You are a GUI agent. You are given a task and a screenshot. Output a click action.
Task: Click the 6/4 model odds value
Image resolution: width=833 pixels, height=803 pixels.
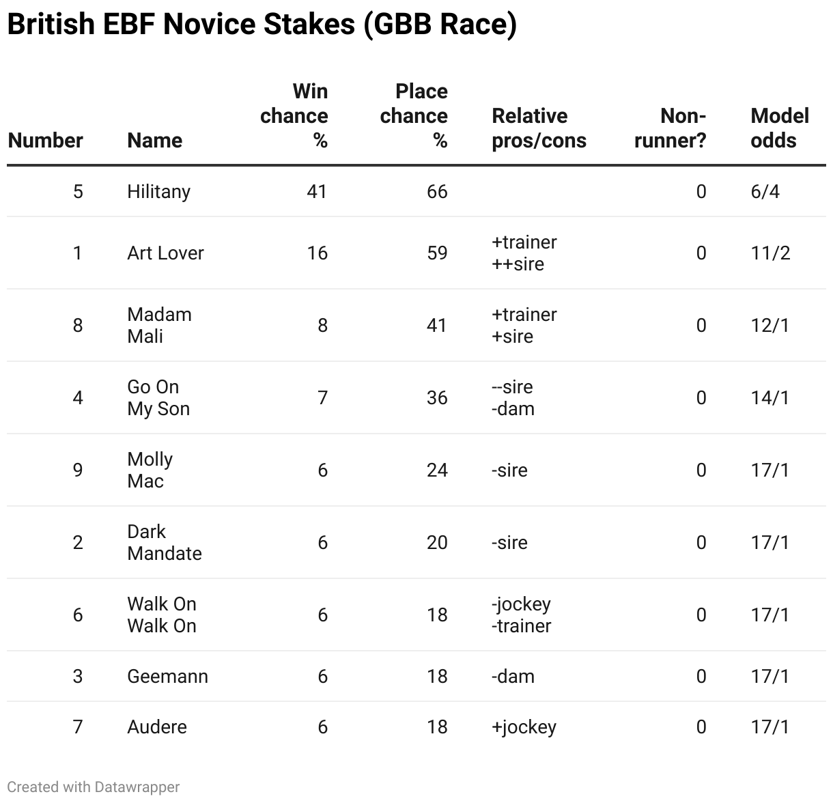[x=765, y=192]
